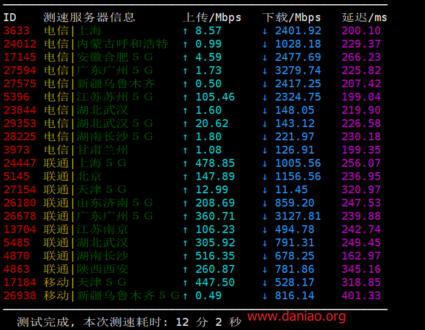Click download value 816.14
This screenshot has width=425, height=330.
(295, 296)
